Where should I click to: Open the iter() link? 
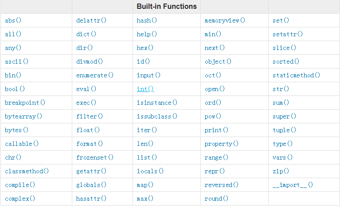(x=147, y=130)
